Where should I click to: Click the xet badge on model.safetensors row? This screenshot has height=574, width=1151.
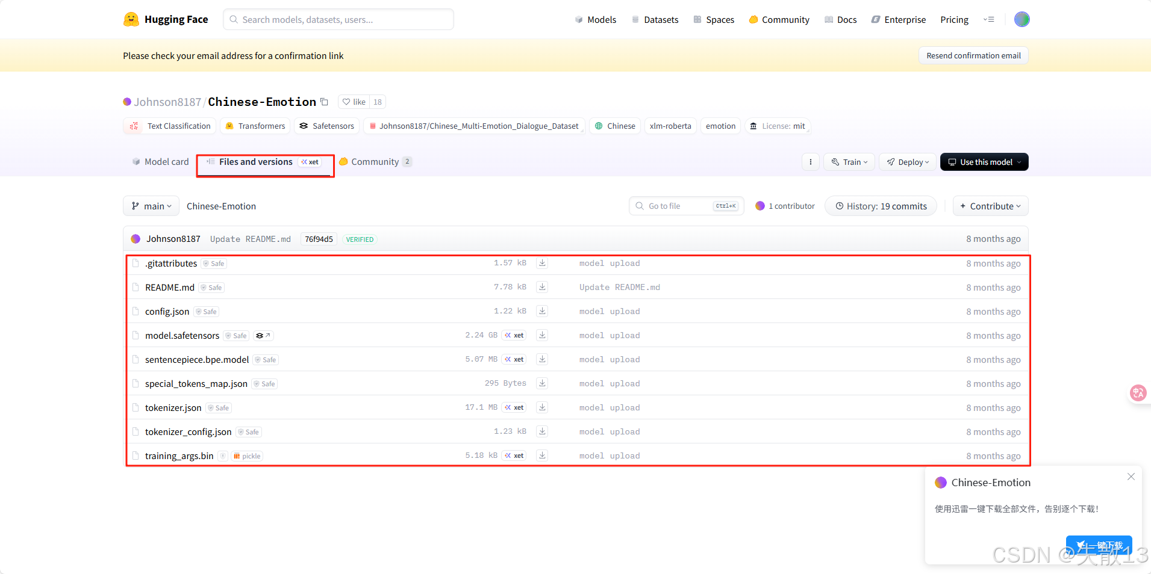[514, 335]
